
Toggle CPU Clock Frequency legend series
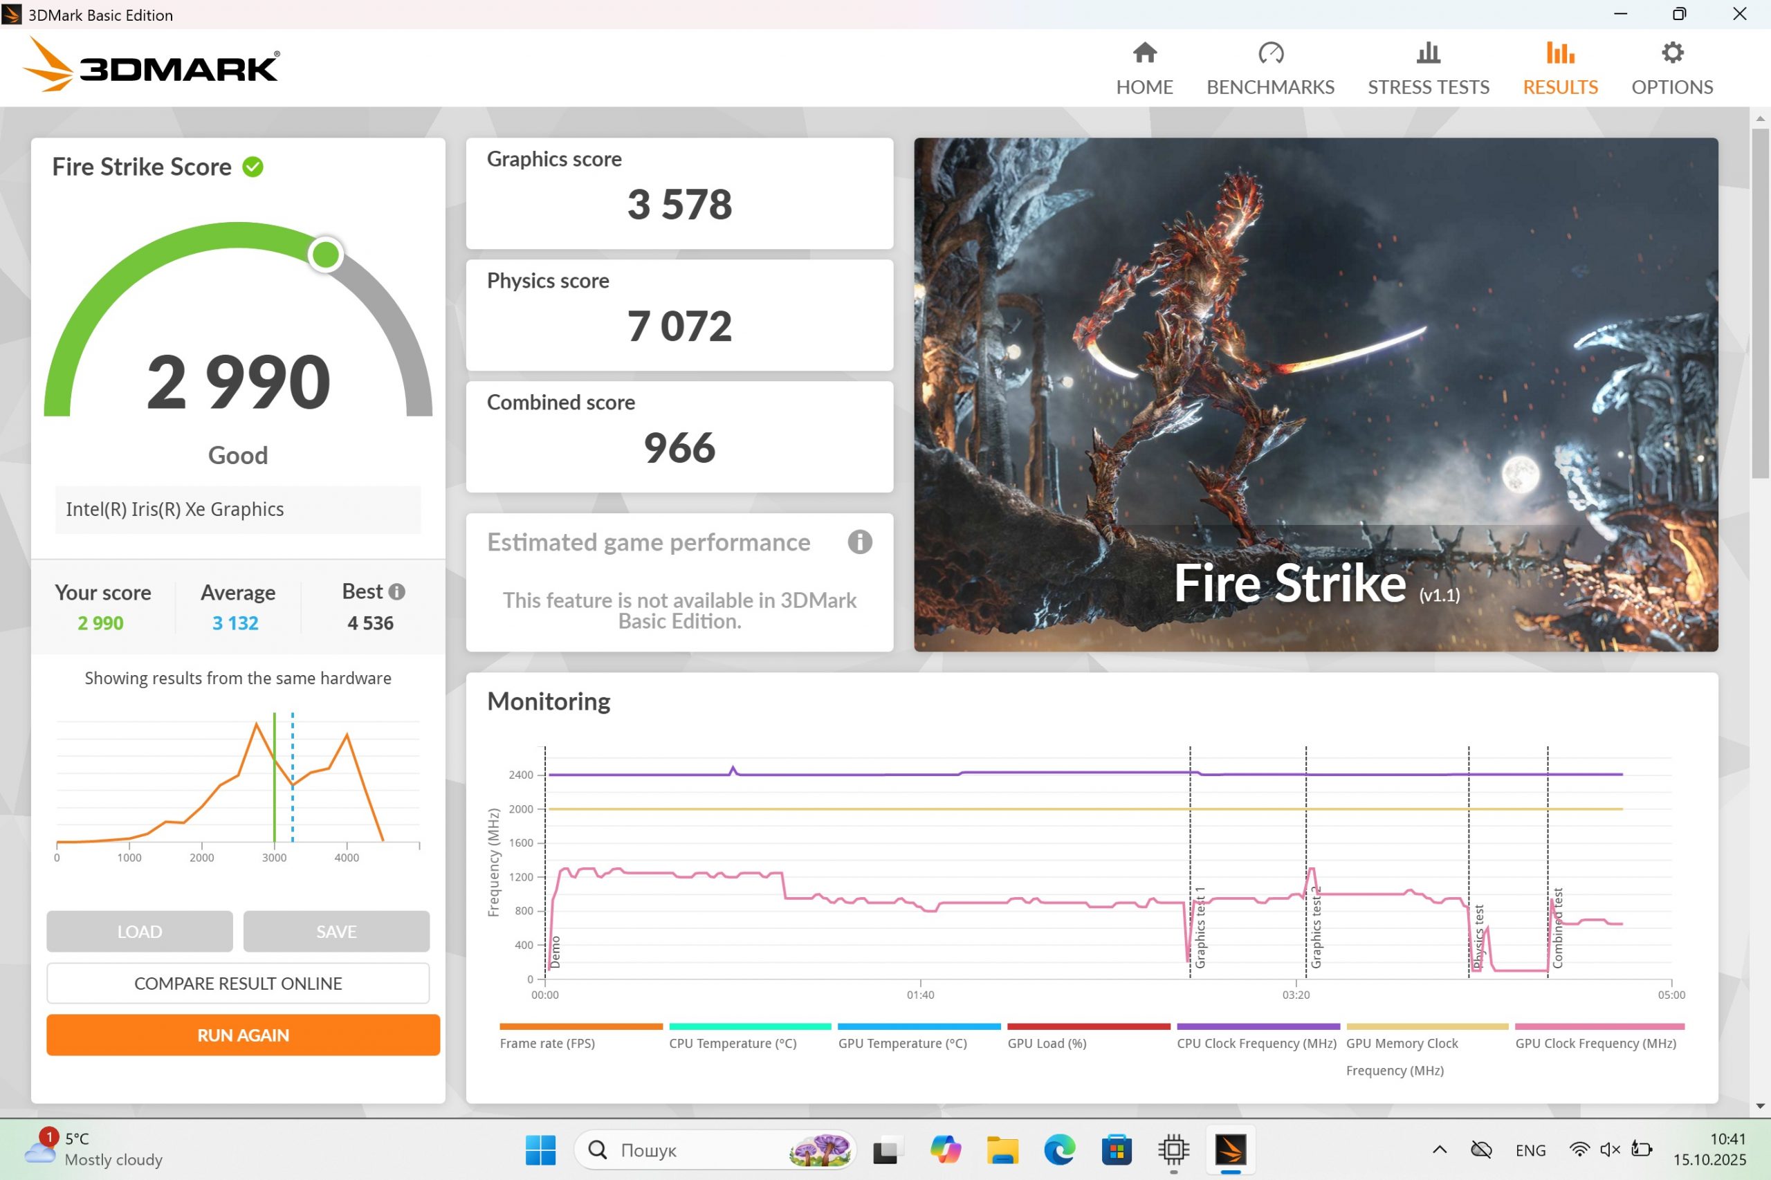(1256, 1043)
